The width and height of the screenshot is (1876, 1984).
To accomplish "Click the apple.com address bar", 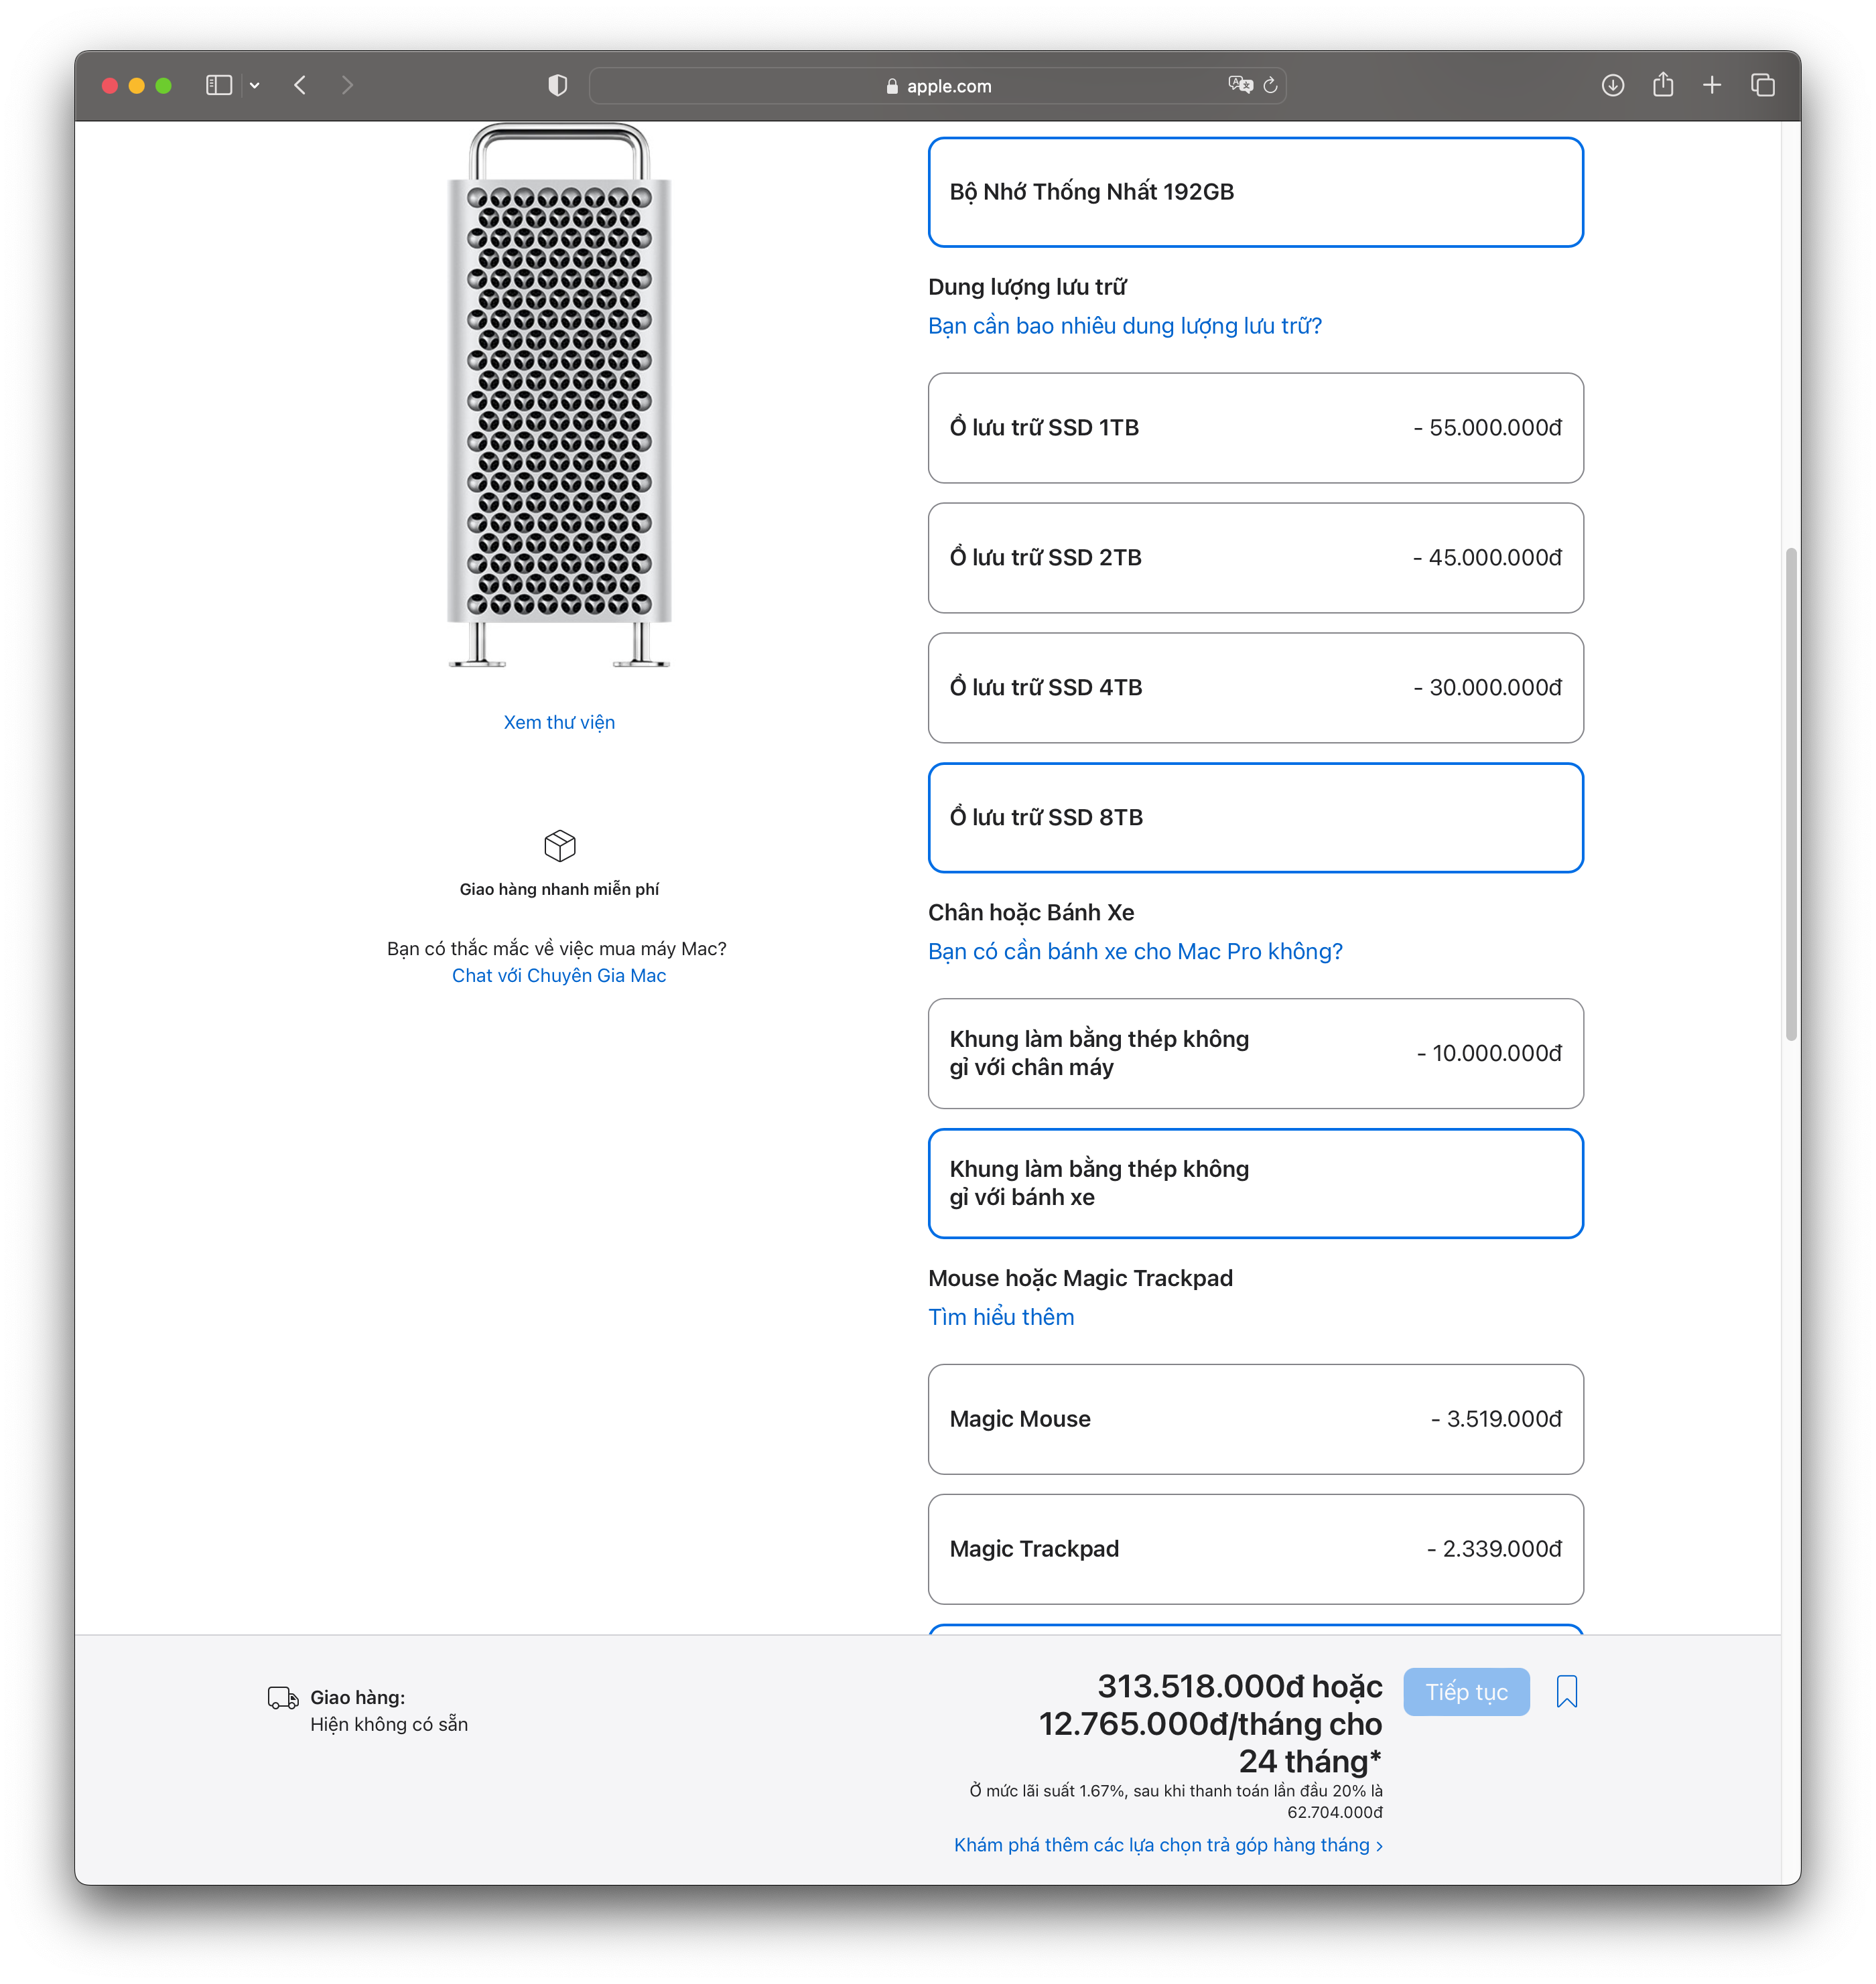I will pos(937,86).
